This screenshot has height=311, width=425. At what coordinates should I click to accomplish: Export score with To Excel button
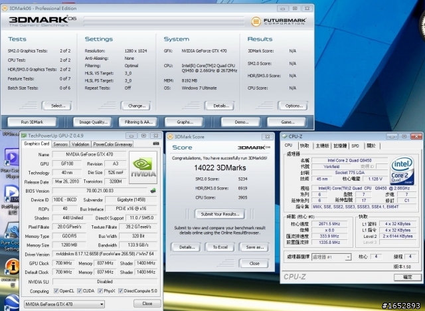[x=220, y=247]
